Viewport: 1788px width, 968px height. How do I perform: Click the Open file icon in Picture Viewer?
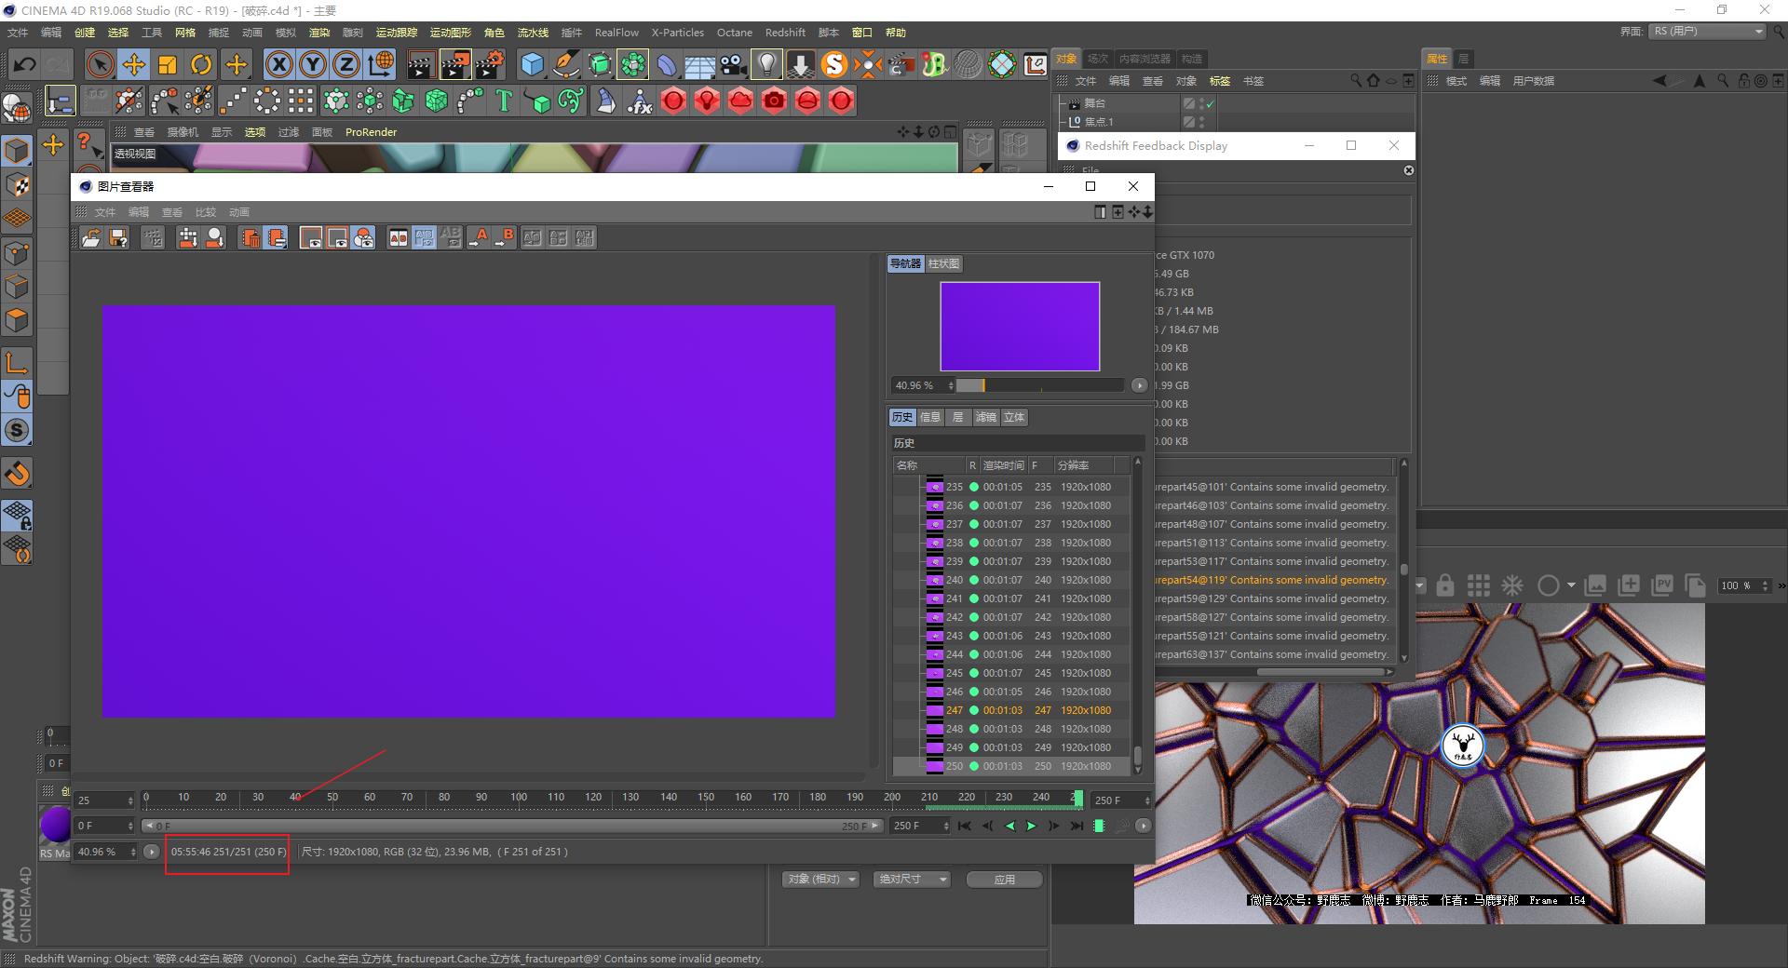(90, 237)
